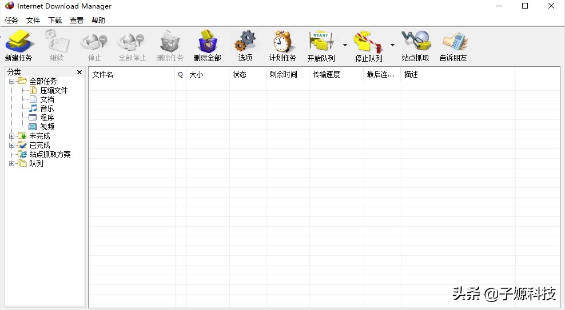The width and height of the screenshot is (565, 310).
Task: Open the 帮助 menu
Action: click(98, 21)
